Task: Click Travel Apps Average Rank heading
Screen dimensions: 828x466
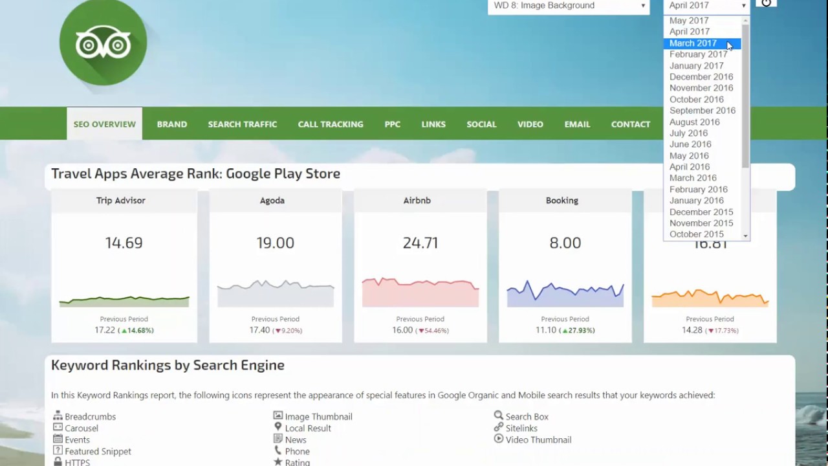Action: coord(195,173)
